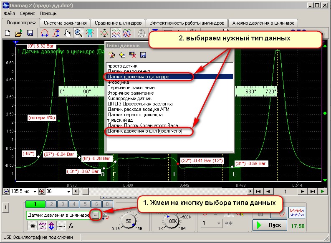Click the red plus zoom-in icon
Screen dimensions: 331x243
(x=42, y=191)
